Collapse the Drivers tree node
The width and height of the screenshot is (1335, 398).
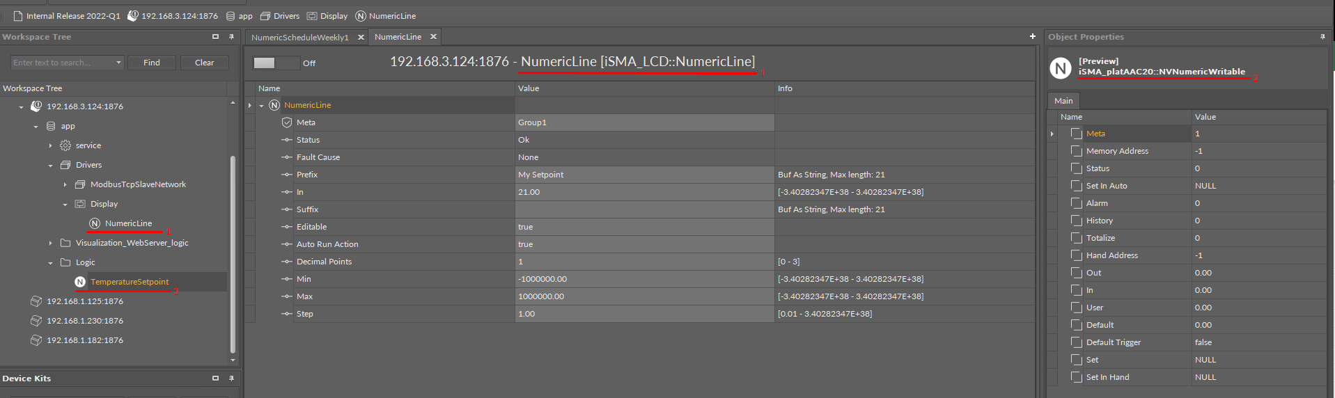pos(51,166)
